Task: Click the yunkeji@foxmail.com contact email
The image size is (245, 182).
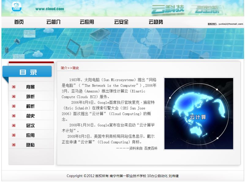Action: 231,24
